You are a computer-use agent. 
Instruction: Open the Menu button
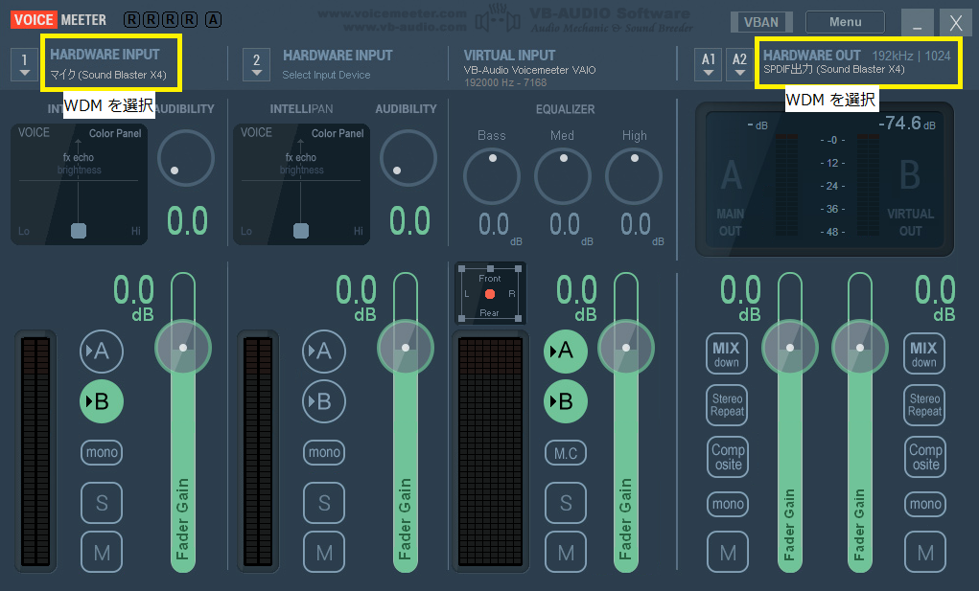pyautogui.click(x=845, y=22)
